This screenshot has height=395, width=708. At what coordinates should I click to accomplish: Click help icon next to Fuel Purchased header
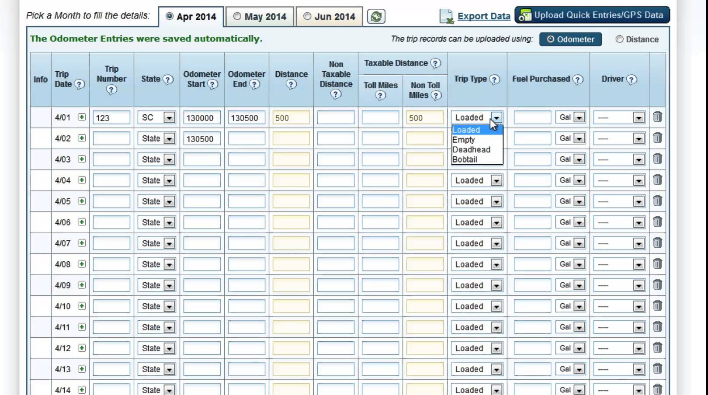[x=578, y=80]
